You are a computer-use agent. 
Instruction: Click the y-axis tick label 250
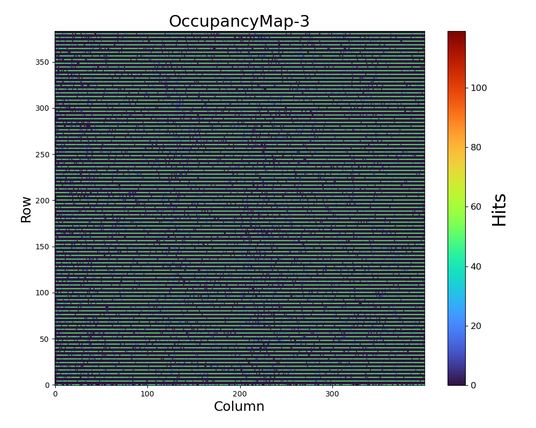(43, 155)
